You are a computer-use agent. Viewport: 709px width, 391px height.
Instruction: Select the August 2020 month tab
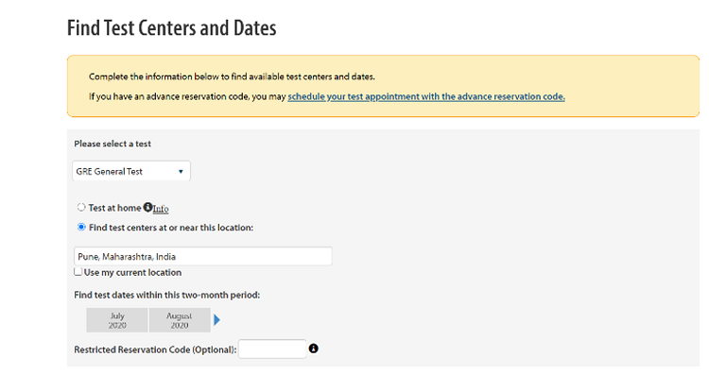click(180, 320)
